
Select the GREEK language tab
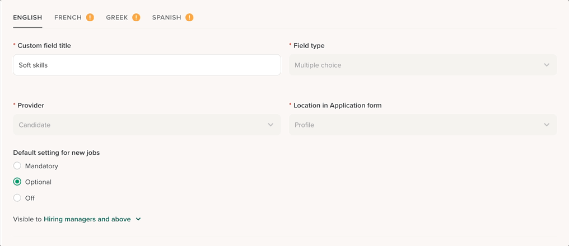pos(118,17)
